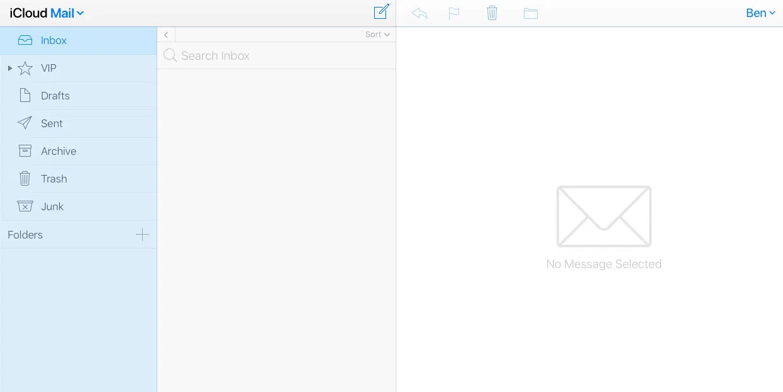Screen dimensions: 783x392
Task: Click the reply arrow icon
Action: click(419, 13)
